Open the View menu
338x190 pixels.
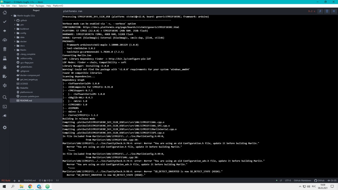pos(14,6)
